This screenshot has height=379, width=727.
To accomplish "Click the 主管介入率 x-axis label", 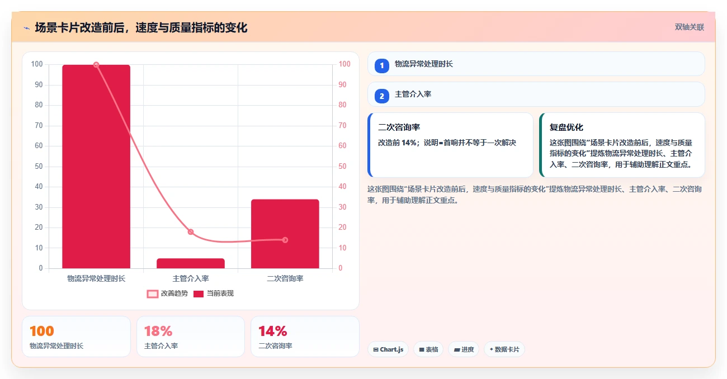I will 191,278.
